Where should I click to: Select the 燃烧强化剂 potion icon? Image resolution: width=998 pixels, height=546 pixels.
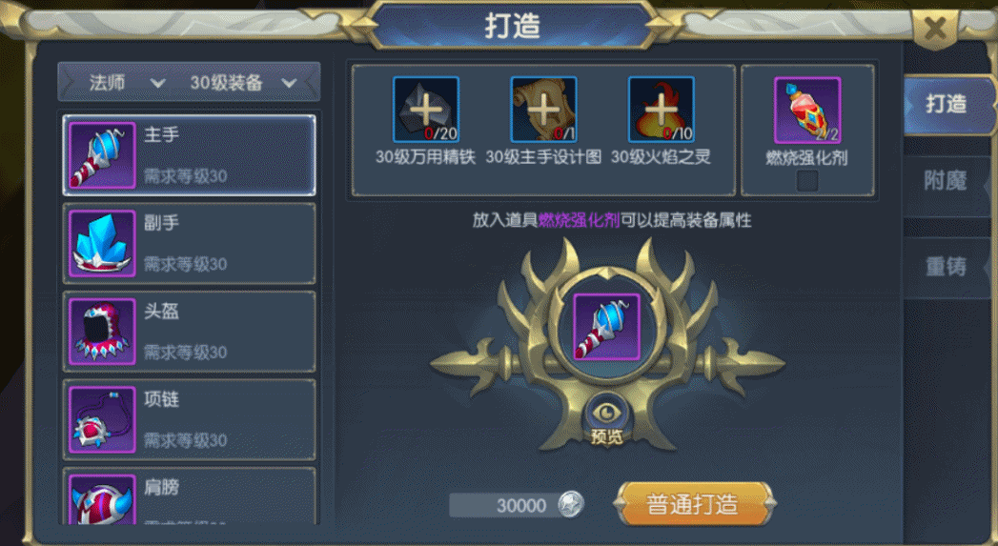(x=807, y=111)
